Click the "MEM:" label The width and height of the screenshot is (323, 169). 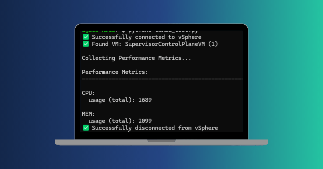click(x=89, y=114)
